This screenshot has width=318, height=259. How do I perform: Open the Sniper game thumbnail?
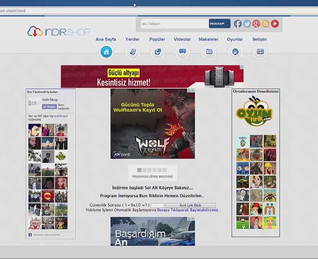click(x=256, y=155)
